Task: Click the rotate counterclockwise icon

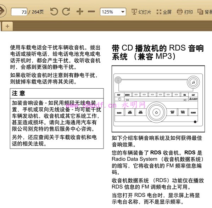Action: 54,12
